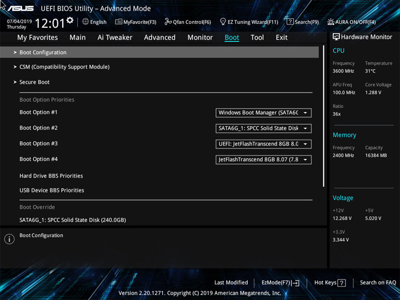The image size is (400, 300).
Task: Click the info icon beside Boot Configuration help
Action: [x=9, y=239]
